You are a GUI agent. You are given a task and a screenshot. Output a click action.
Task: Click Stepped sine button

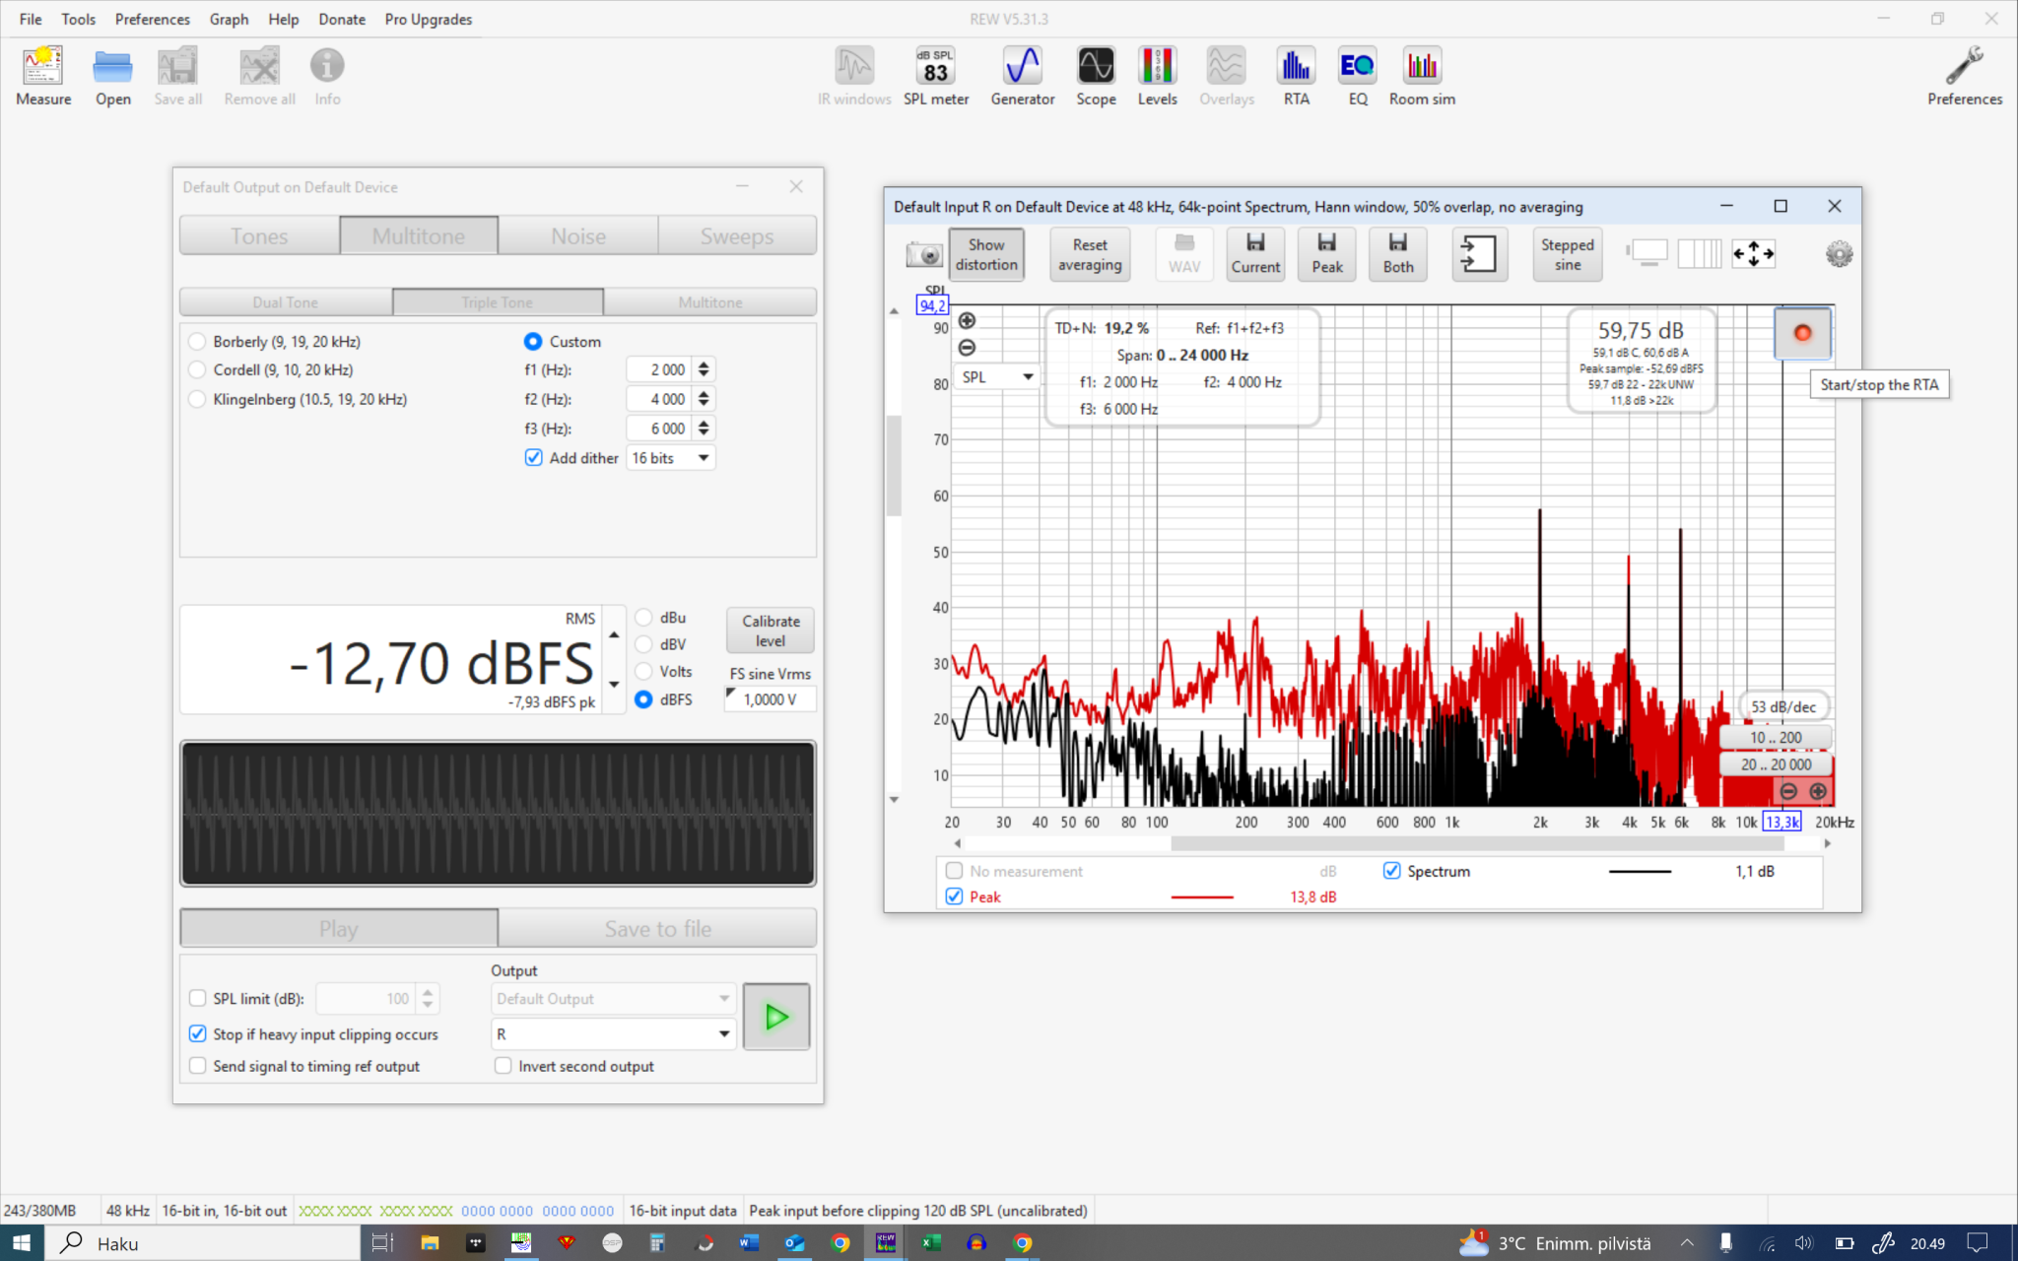(x=1567, y=254)
